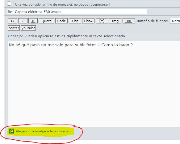
Task: Insert a Code tag
Action: [x=61, y=21]
